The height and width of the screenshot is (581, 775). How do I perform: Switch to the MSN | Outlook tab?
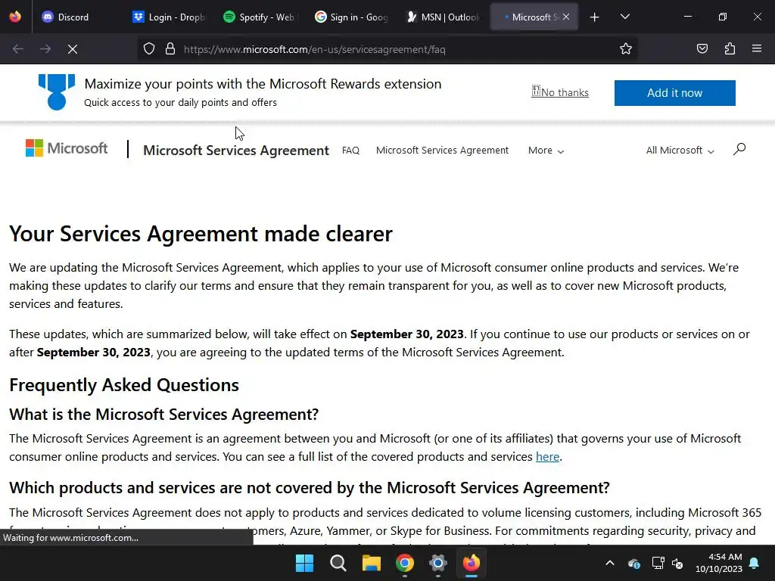point(443,17)
